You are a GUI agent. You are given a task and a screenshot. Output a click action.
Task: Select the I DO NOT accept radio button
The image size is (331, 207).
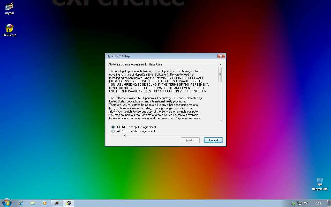click(x=113, y=127)
